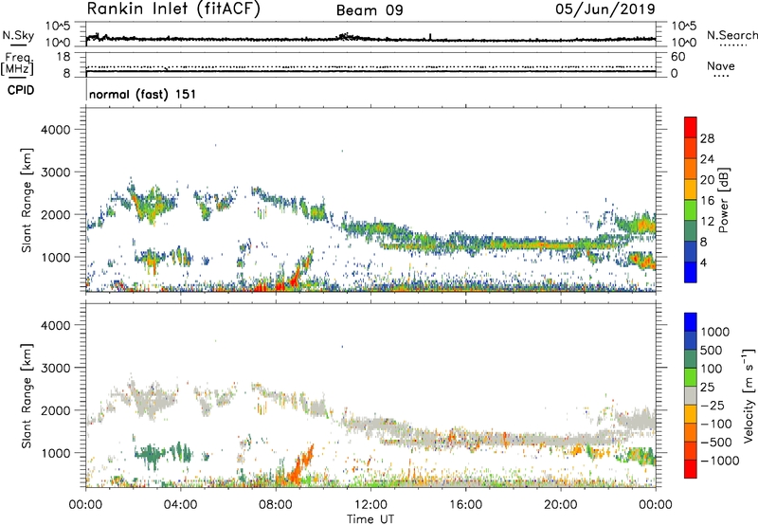
Task: Click the '-1000' velocity colorbar tick
Action: click(x=719, y=461)
